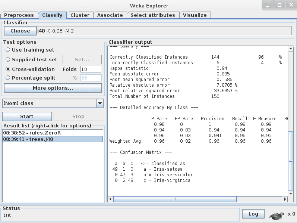Minimize the Weka Explorer window
297x223 pixels.
tap(268, 5)
